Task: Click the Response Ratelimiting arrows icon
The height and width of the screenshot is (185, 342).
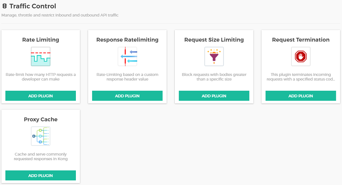Action: 127,57
